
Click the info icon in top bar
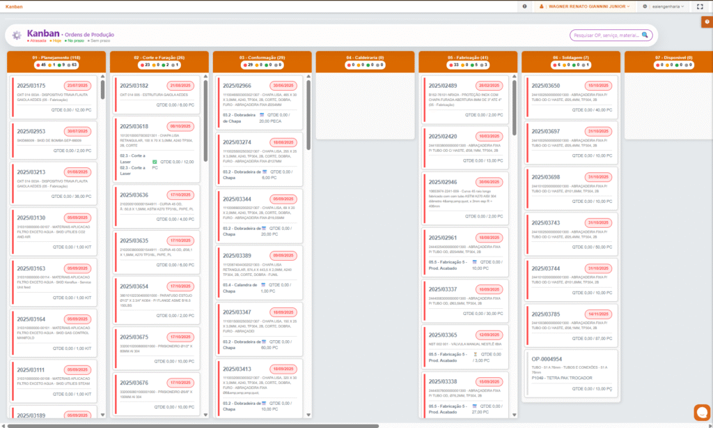pyautogui.click(x=524, y=6)
